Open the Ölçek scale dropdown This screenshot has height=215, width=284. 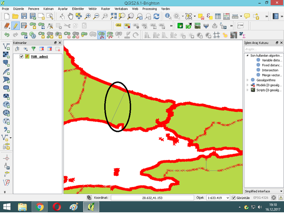(x=228, y=198)
